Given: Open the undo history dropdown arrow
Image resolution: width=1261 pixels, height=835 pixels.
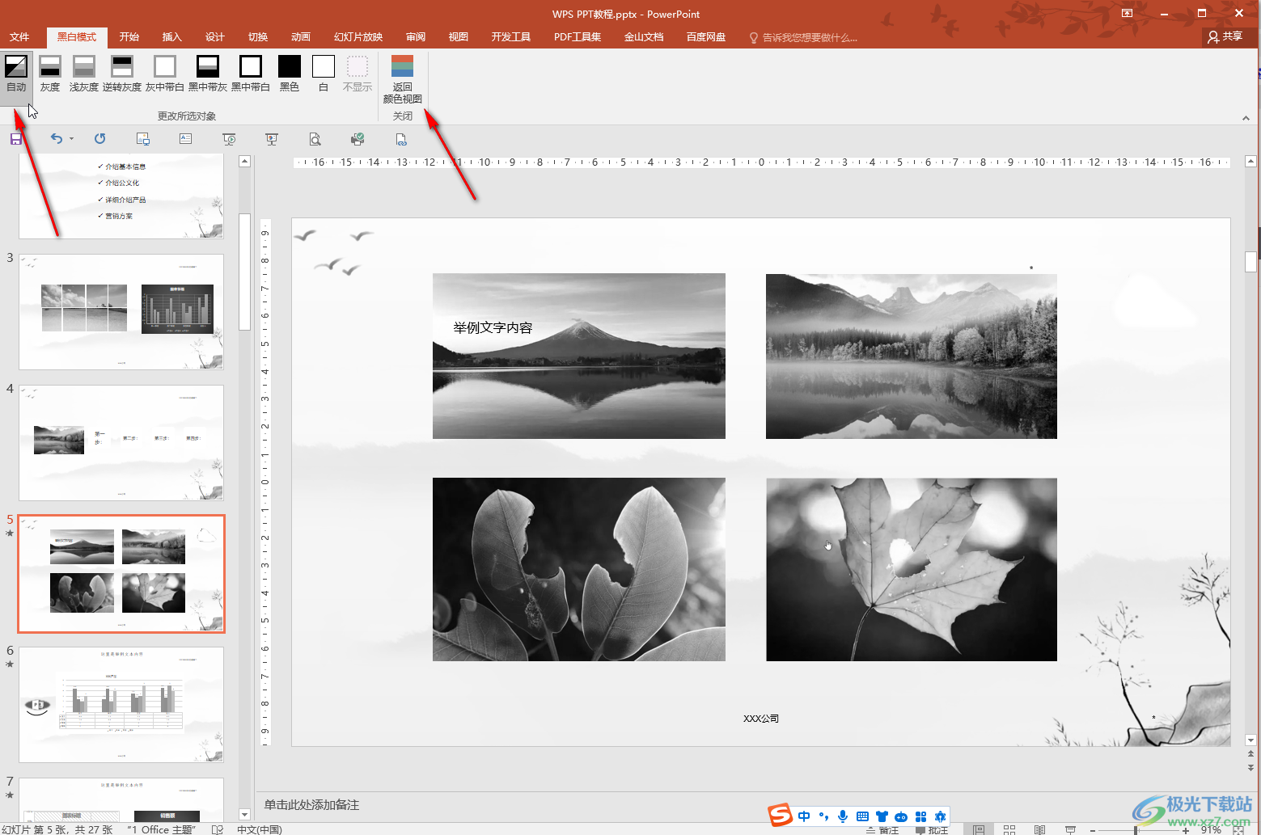Looking at the screenshot, I should click(x=71, y=139).
